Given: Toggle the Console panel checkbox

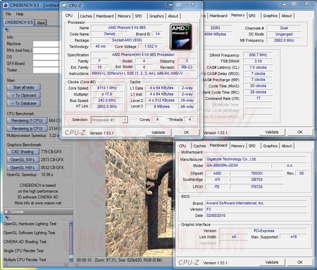Looking at the screenshot, I should coord(6,212).
